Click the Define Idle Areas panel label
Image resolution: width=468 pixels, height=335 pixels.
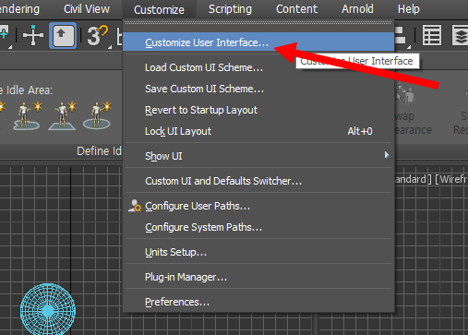(x=99, y=151)
